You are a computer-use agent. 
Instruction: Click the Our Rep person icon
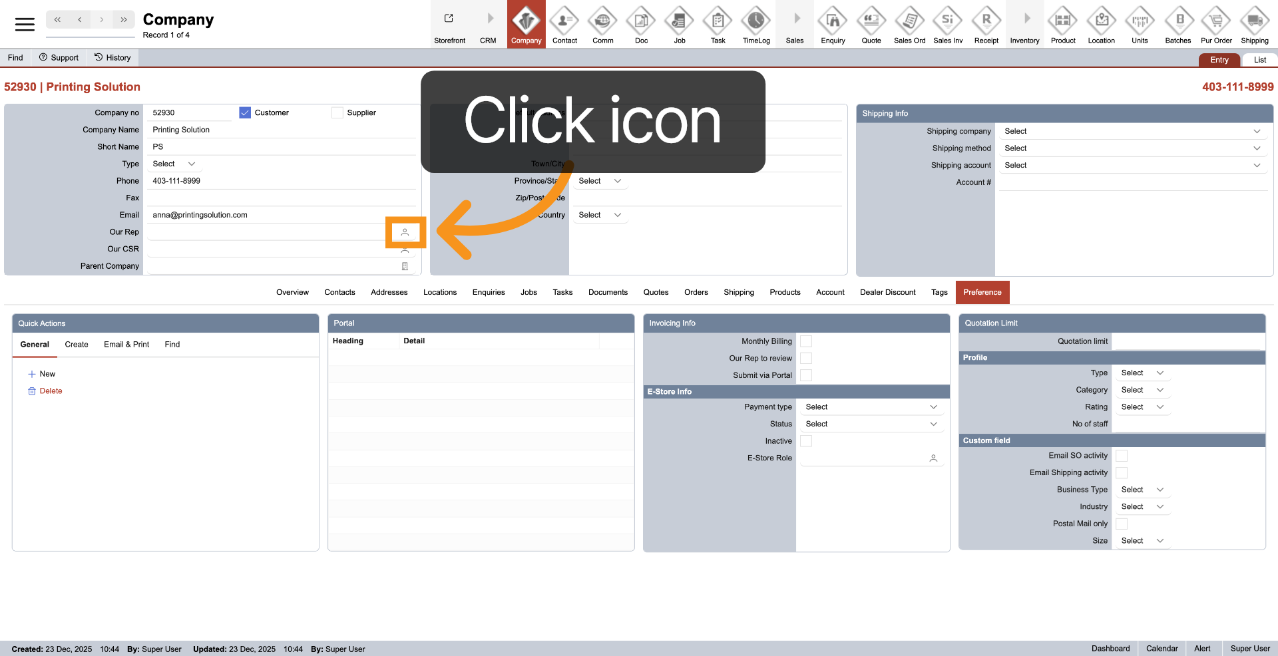pos(405,232)
